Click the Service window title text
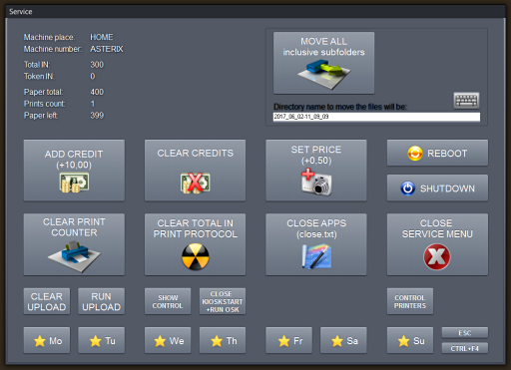 coord(21,12)
